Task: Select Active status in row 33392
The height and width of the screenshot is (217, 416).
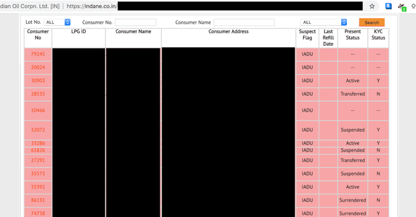Action: tap(353, 187)
